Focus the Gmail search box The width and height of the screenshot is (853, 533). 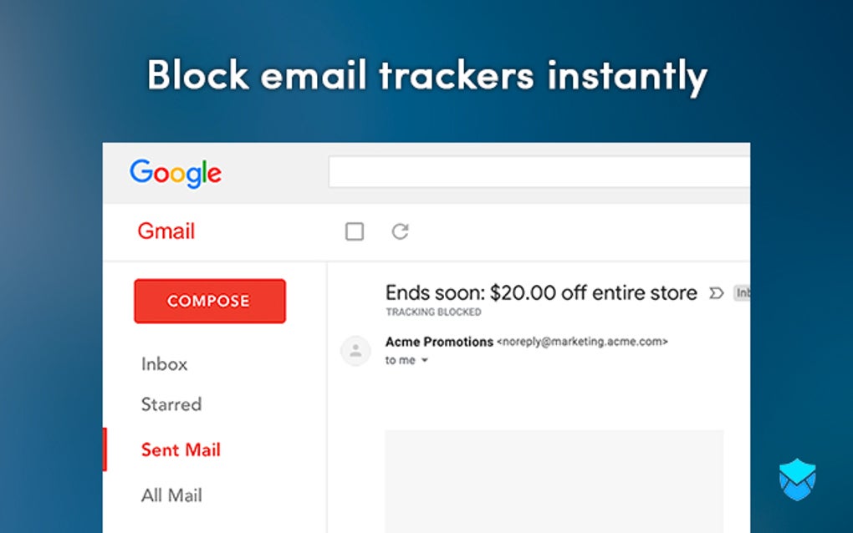point(539,173)
